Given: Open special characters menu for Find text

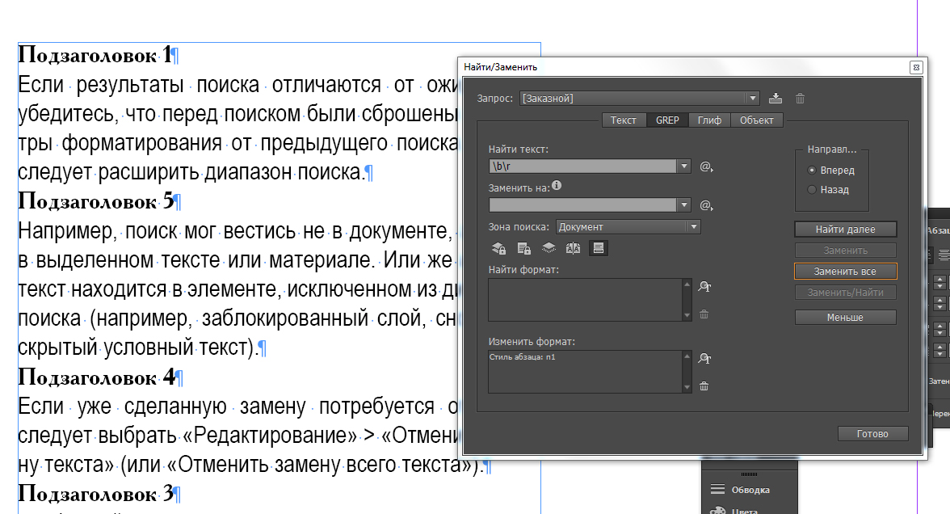Looking at the screenshot, I should tap(706, 166).
